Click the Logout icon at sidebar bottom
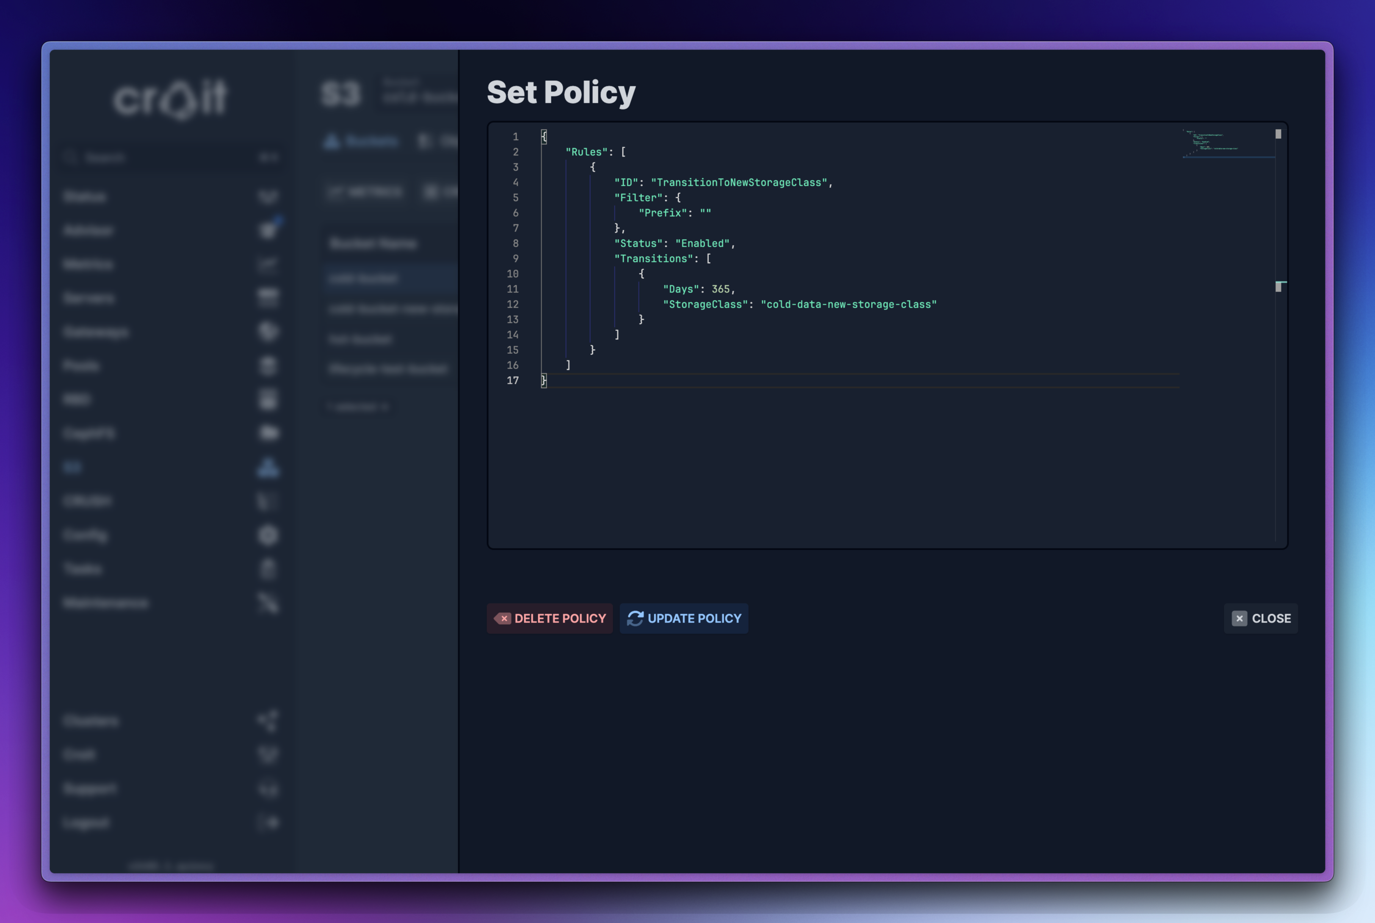Screen dimensions: 1375x923 pyautogui.click(x=268, y=822)
